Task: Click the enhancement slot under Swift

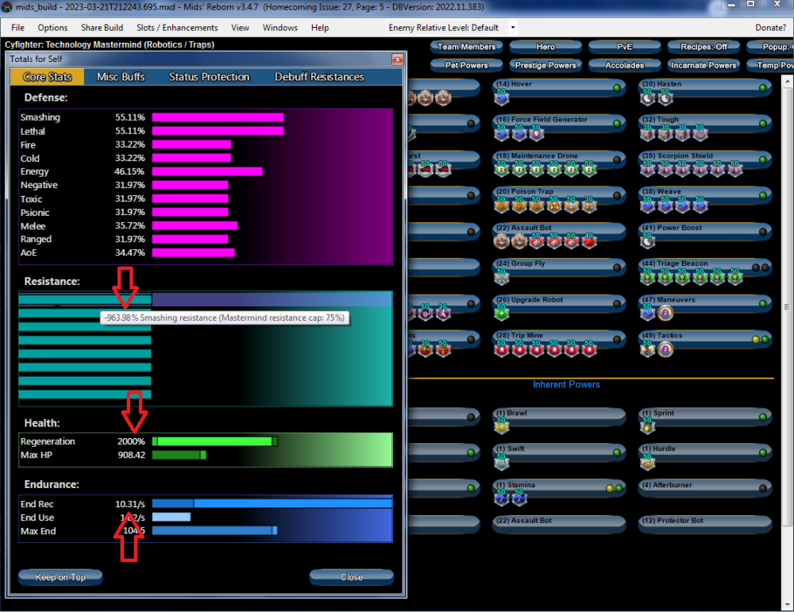Action: tap(501, 463)
